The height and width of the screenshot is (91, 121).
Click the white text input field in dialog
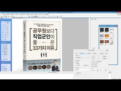pyautogui.click(x=82, y=70)
